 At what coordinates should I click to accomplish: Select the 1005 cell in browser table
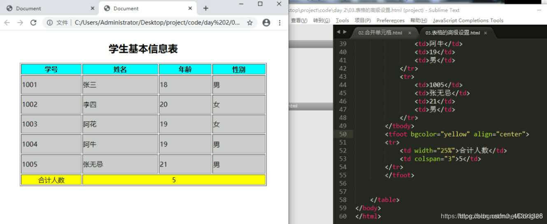51,164
